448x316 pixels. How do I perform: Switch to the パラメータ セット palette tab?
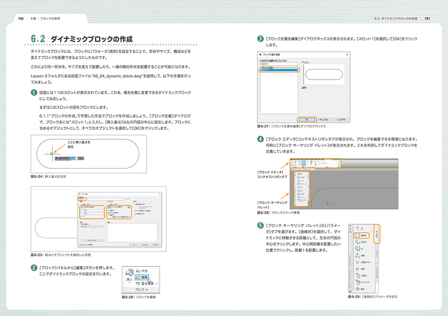point(377,273)
